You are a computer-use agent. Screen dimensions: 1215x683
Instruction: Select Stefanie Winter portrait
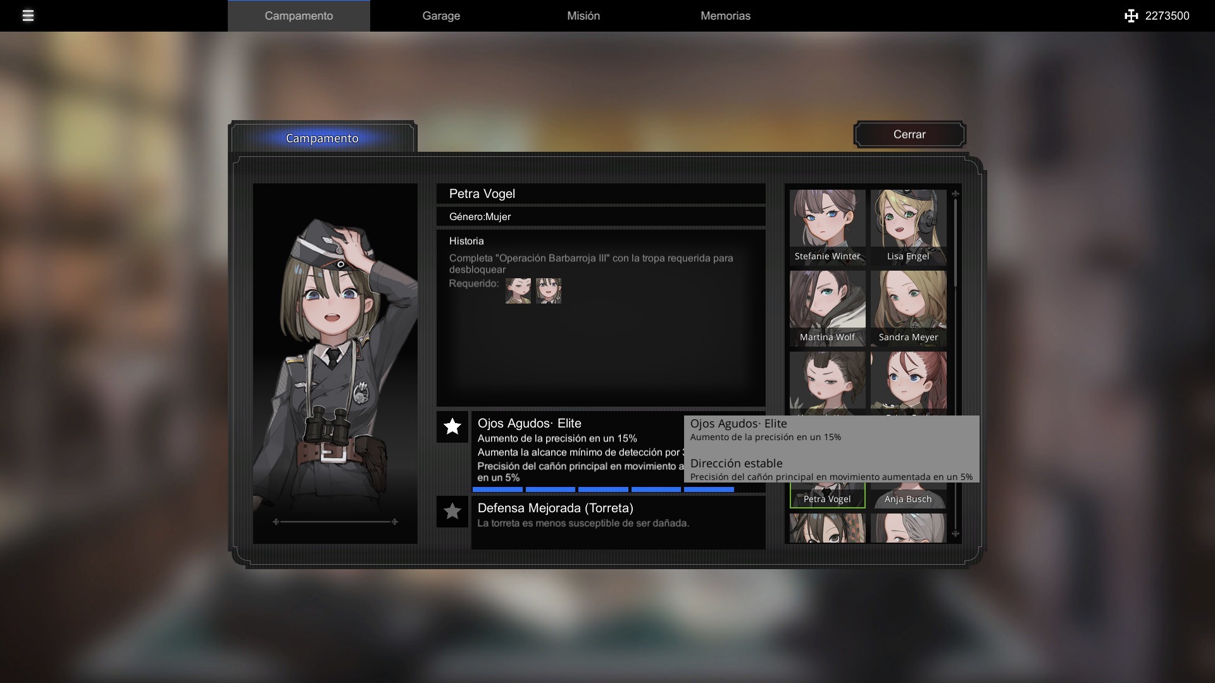point(827,226)
